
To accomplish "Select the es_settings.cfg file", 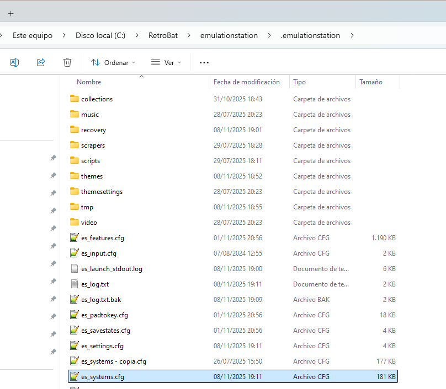I will (x=102, y=346).
